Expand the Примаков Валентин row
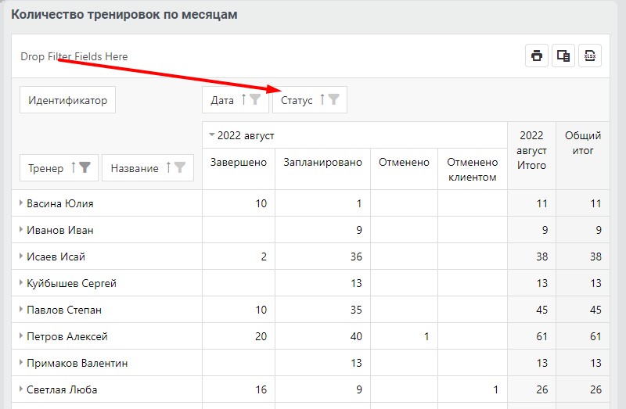Viewport: 626px width, 409px height. (21, 363)
